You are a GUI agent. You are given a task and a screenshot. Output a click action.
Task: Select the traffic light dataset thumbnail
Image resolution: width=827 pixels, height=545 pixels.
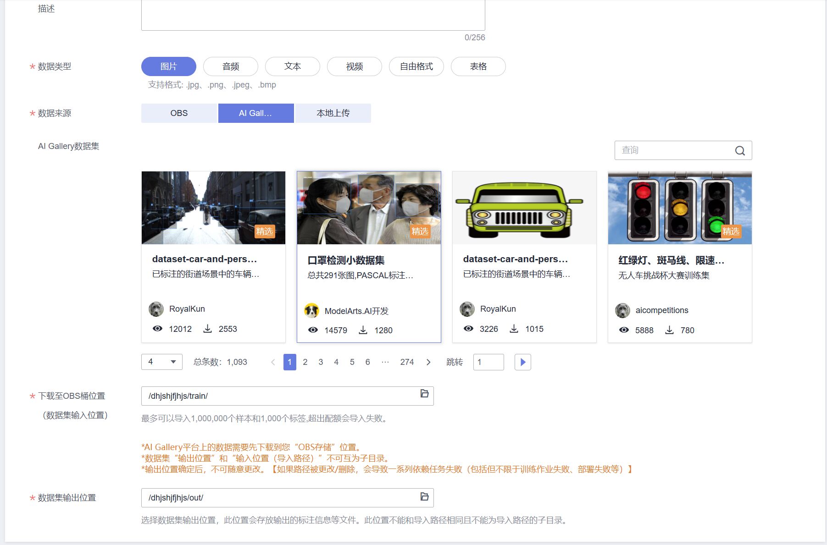tap(680, 208)
